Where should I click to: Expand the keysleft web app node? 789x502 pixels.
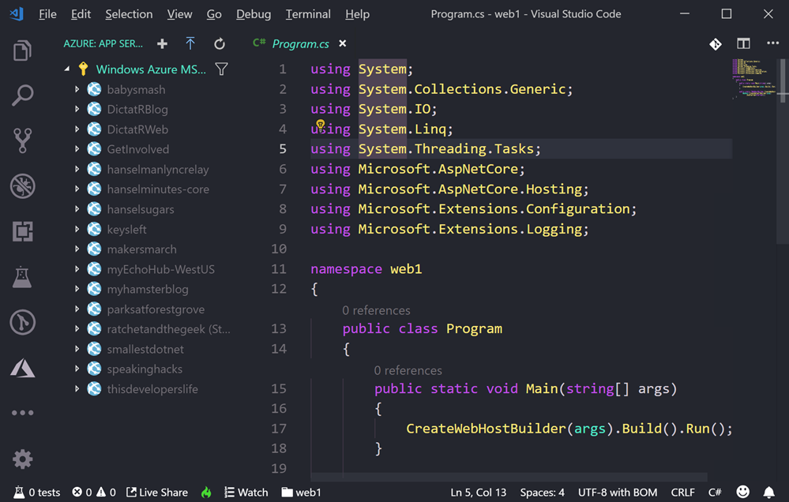tap(77, 229)
